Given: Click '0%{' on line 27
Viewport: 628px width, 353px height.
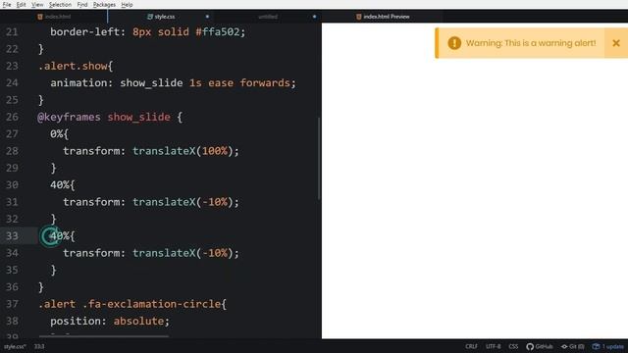Looking at the screenshot, I should (x=59, y=133).
